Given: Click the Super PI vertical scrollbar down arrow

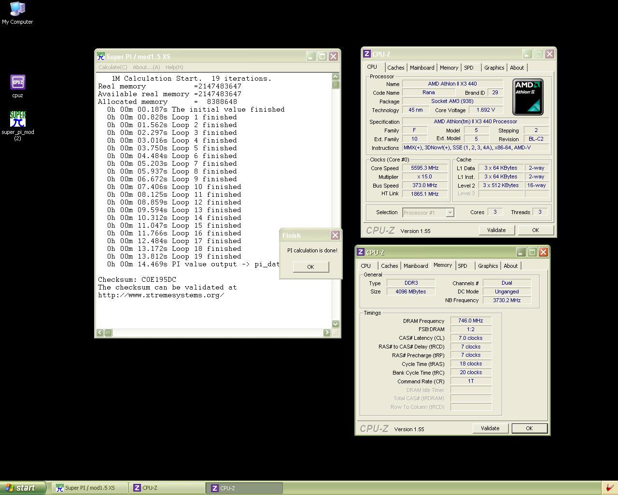Looking at the screenshot, I should [x=336, y=324].
